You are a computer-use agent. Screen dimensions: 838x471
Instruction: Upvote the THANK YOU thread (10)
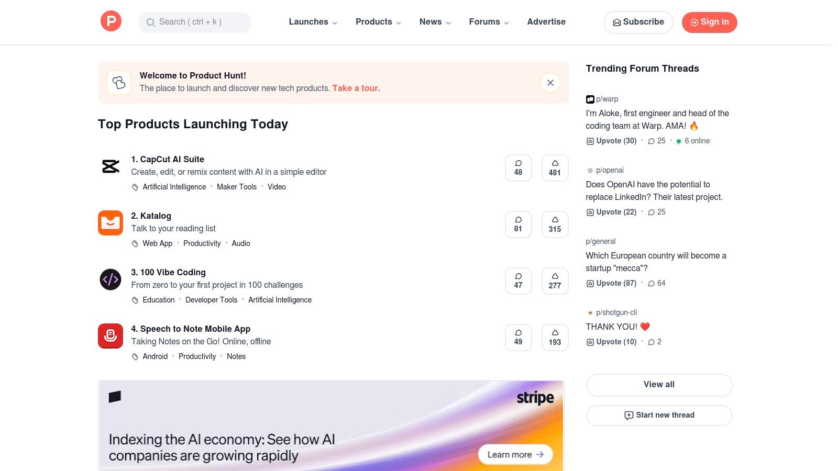point(611,342)
